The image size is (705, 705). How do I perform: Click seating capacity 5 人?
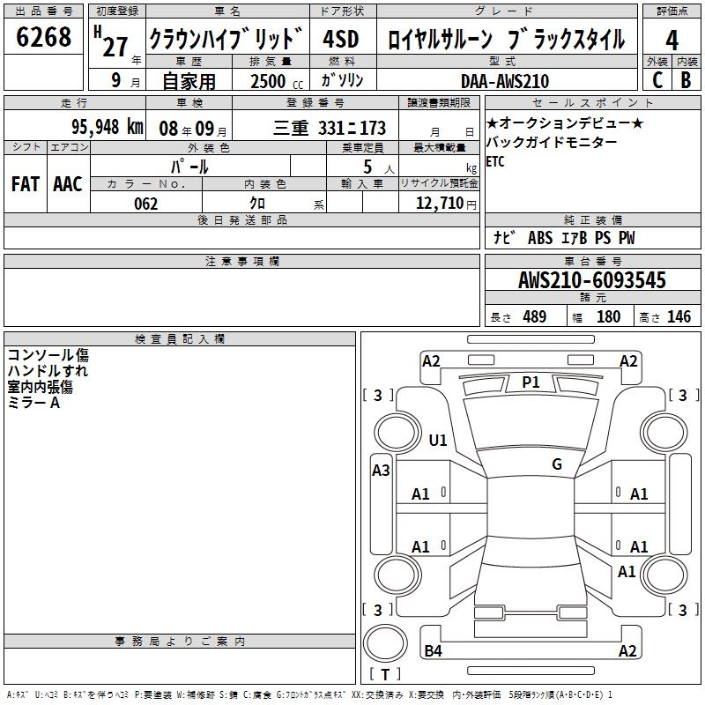379,167
